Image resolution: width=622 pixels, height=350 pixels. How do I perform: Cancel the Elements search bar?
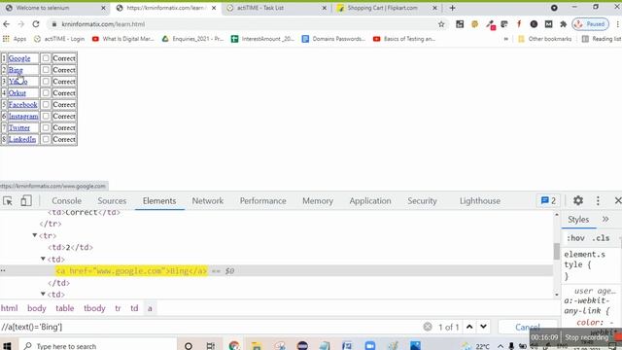[x=527, y=327]
